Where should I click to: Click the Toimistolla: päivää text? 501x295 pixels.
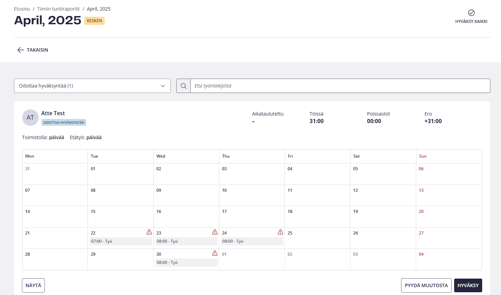click(43, 137)
